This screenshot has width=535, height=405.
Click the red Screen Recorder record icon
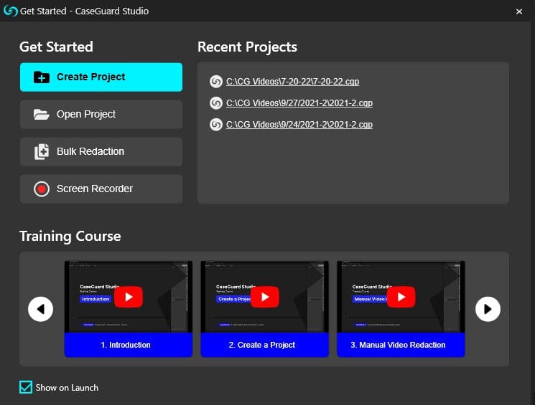pyautogui.click(x=42, y=189)
